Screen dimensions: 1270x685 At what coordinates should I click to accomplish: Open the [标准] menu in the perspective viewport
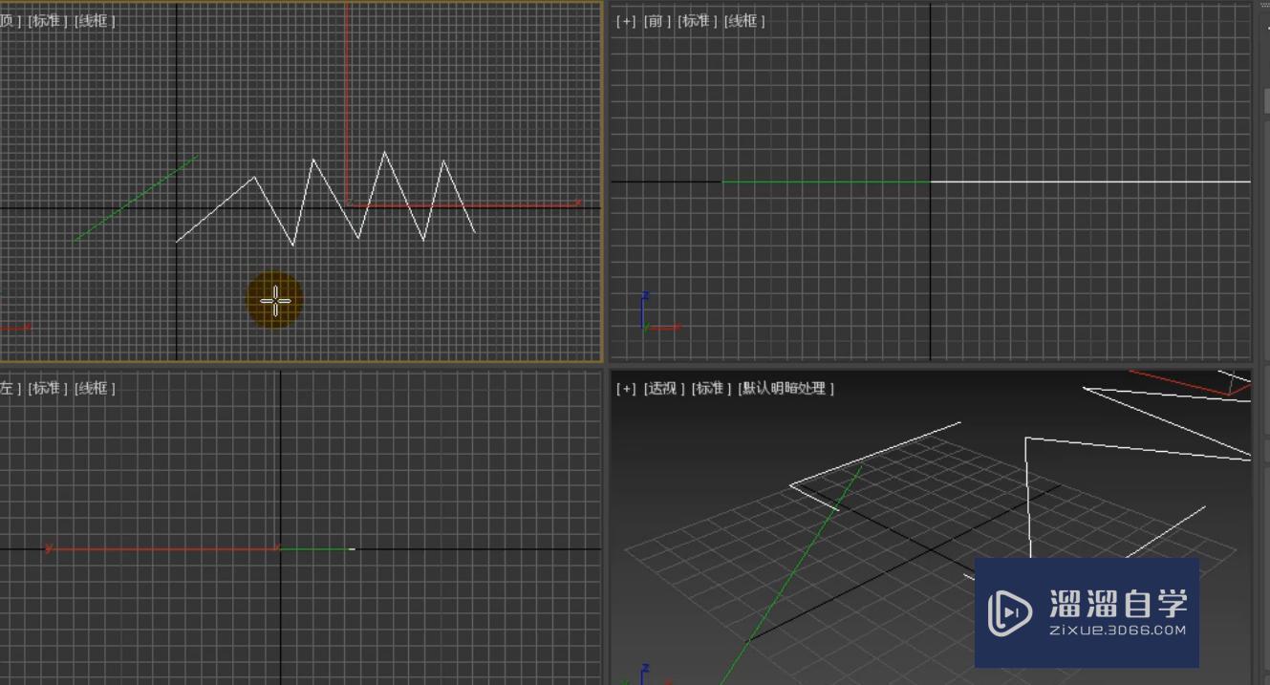coord(711,388)
